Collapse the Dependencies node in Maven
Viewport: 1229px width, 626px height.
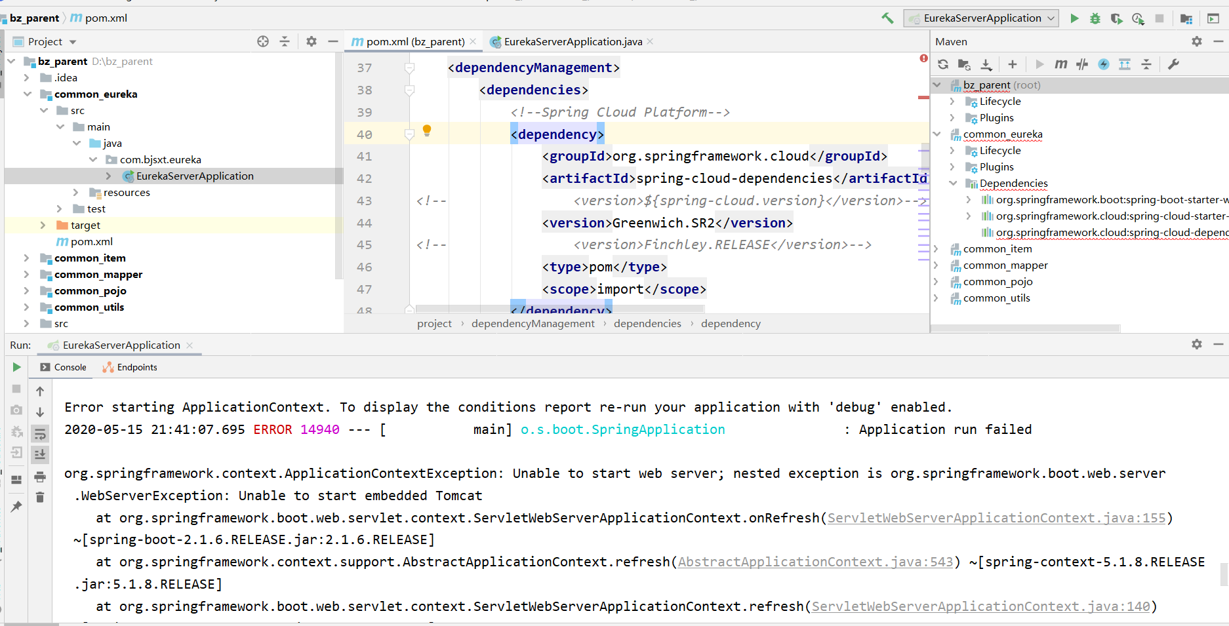(x=953, y=184)
